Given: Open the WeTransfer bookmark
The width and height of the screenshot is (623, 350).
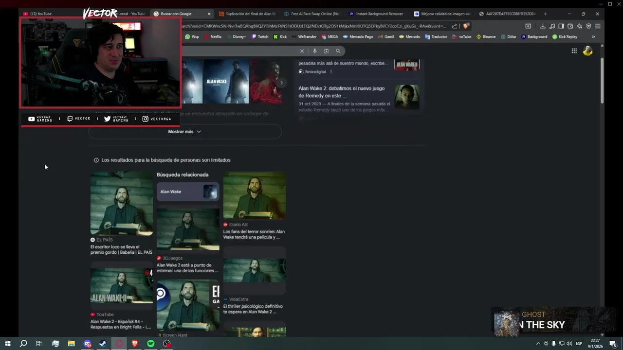Looking at the screenshot, I should (x=303, y=36).
